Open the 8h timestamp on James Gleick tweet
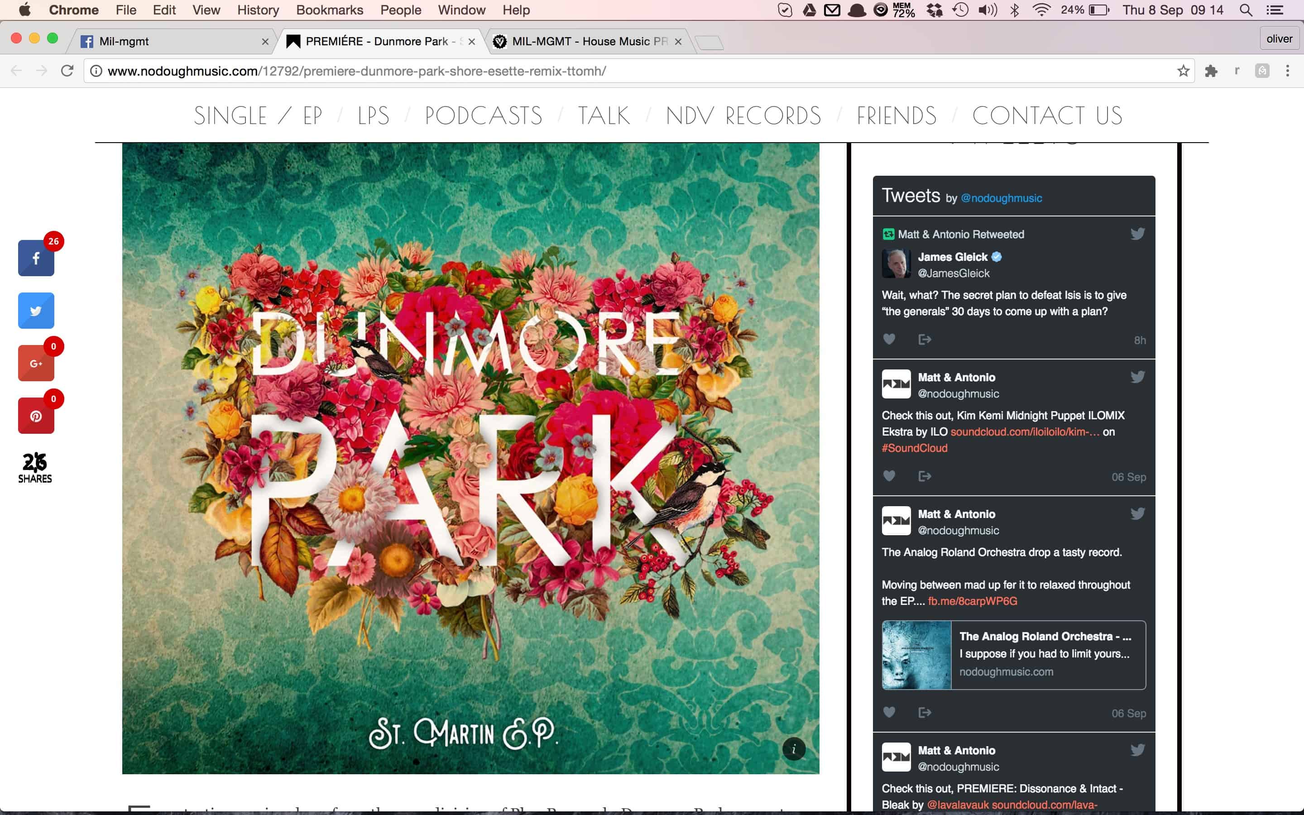This screenshot has height=815, width=1304. [1140, 340]
